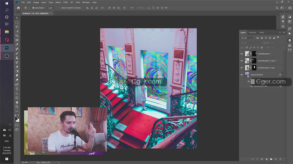Open Move tool preset picker arrow

pyautogui.click(x=29, y=8)
